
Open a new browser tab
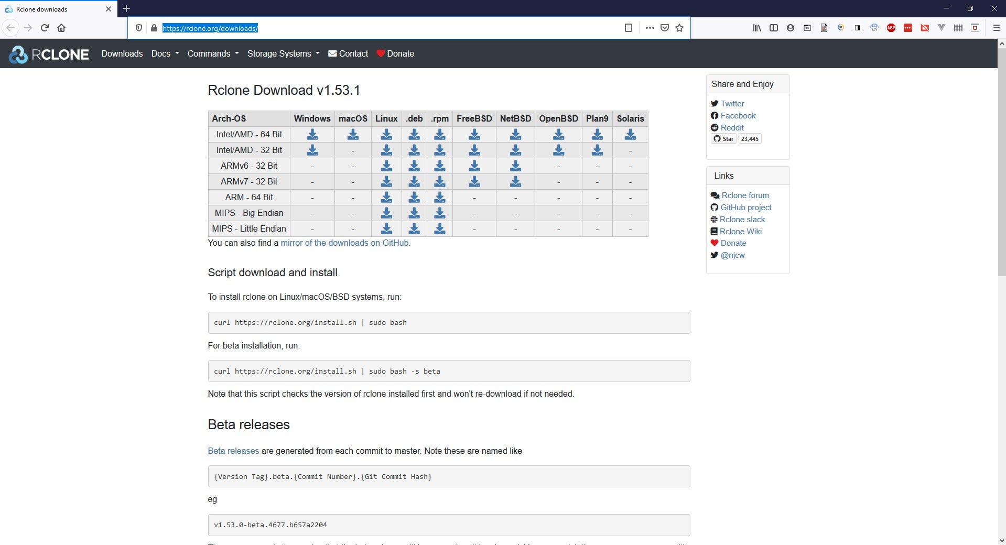(126, 8)
